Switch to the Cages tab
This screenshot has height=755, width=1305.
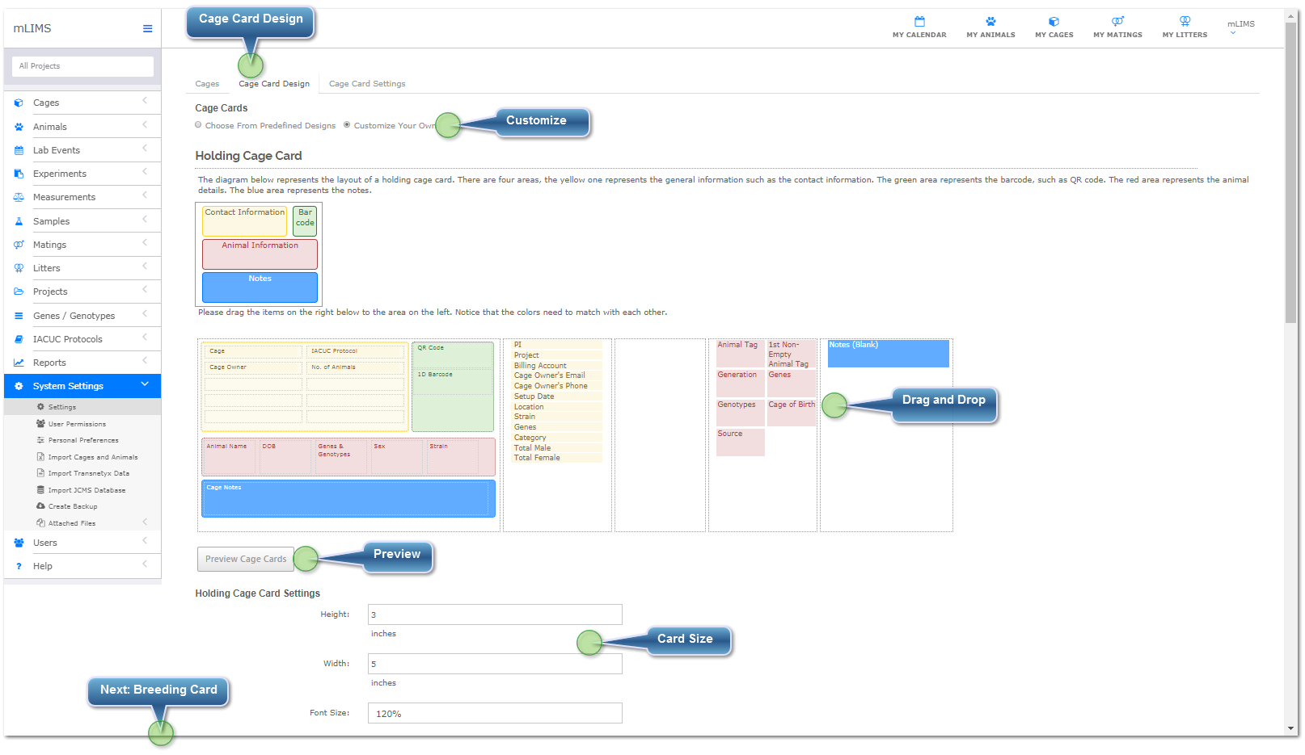pyautogui.click(x=207, y=83)
